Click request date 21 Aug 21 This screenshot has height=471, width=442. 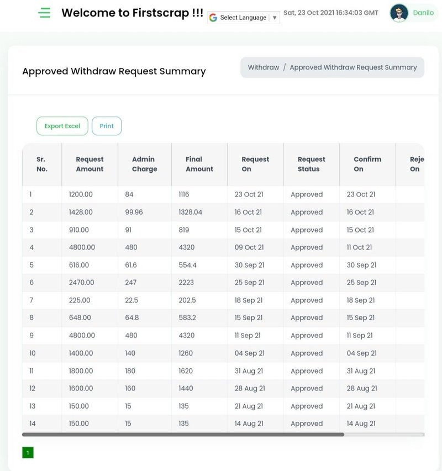point(249,406)
